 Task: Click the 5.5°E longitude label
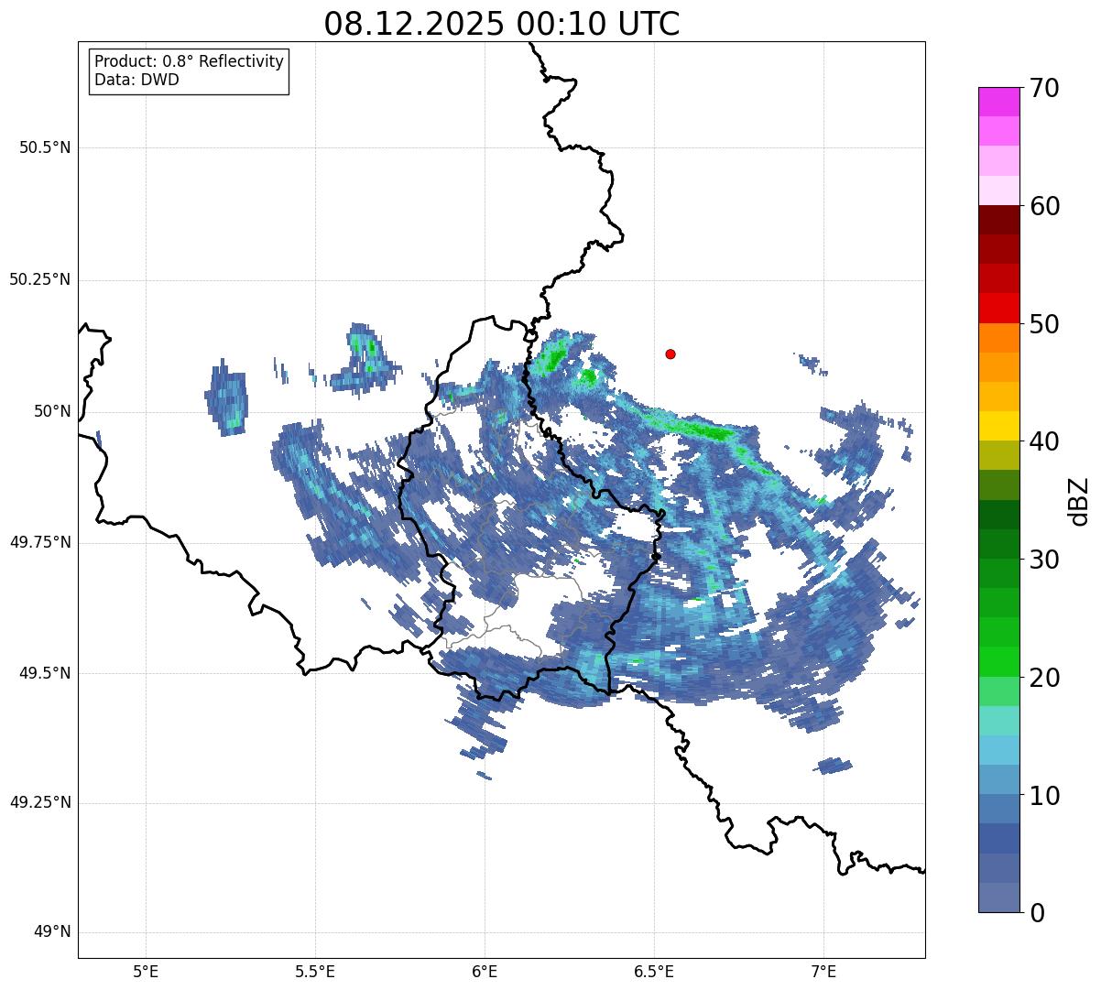pyautogui.click(x=315, y=972)
